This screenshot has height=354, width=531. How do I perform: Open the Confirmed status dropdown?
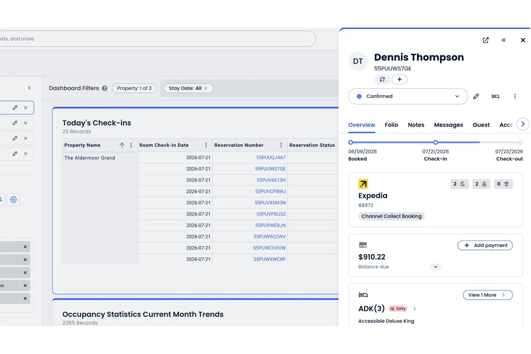coord(408,96)
